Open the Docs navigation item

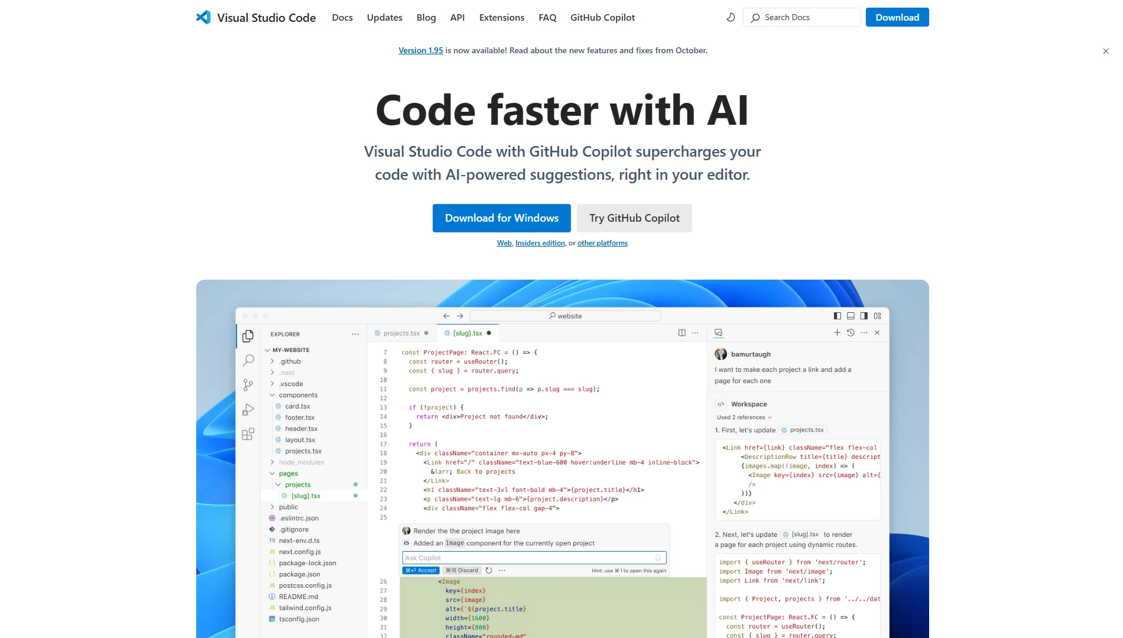(342, 17)
